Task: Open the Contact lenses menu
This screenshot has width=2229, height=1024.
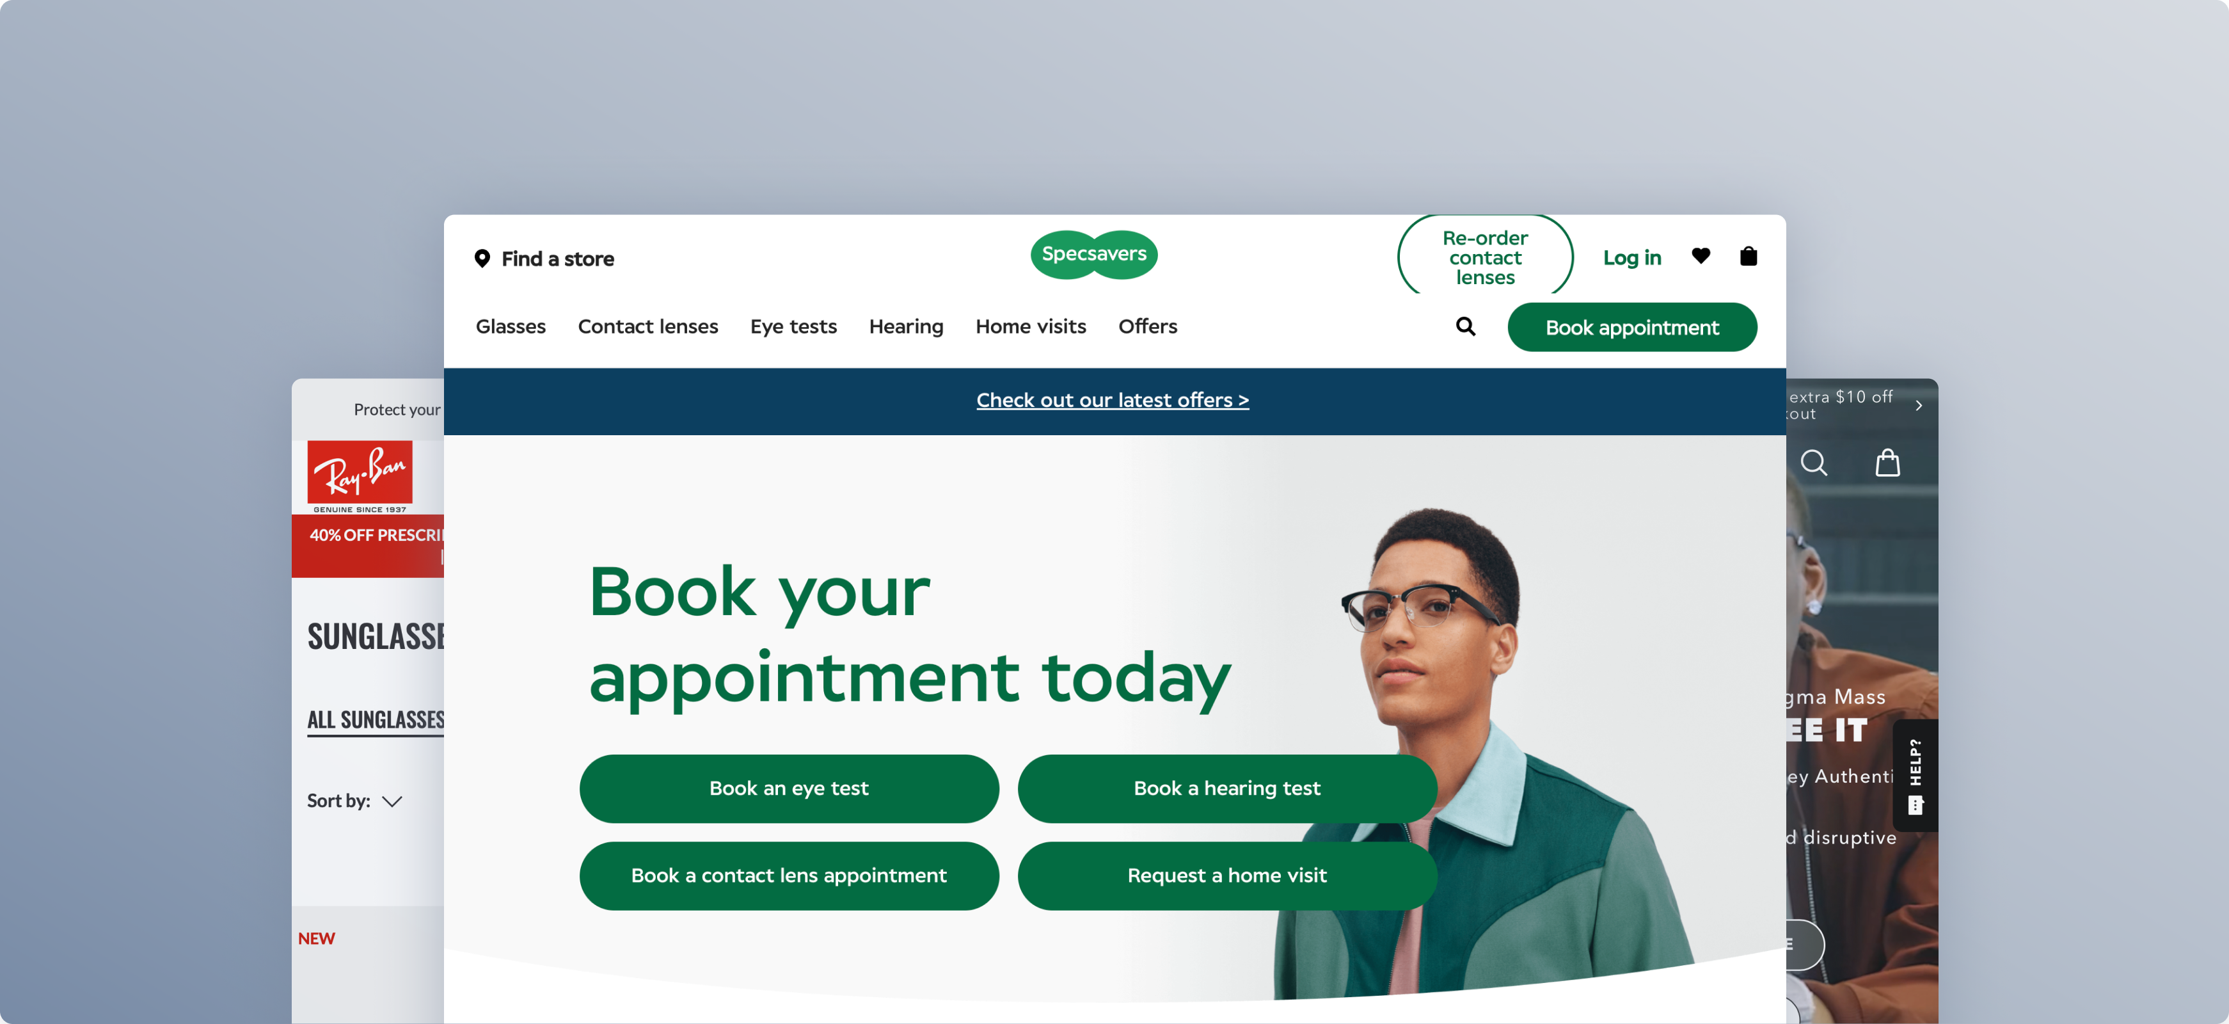Action: point(648,326)
